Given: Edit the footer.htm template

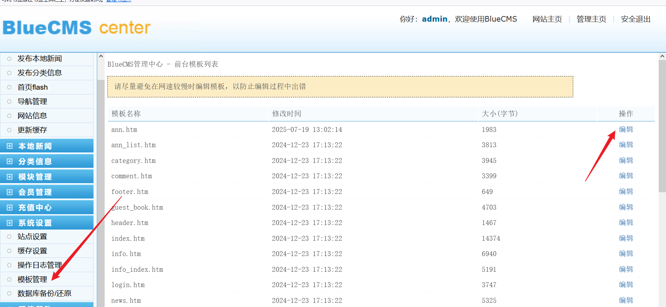Looking at the screenshot, I should click(626, 192).
